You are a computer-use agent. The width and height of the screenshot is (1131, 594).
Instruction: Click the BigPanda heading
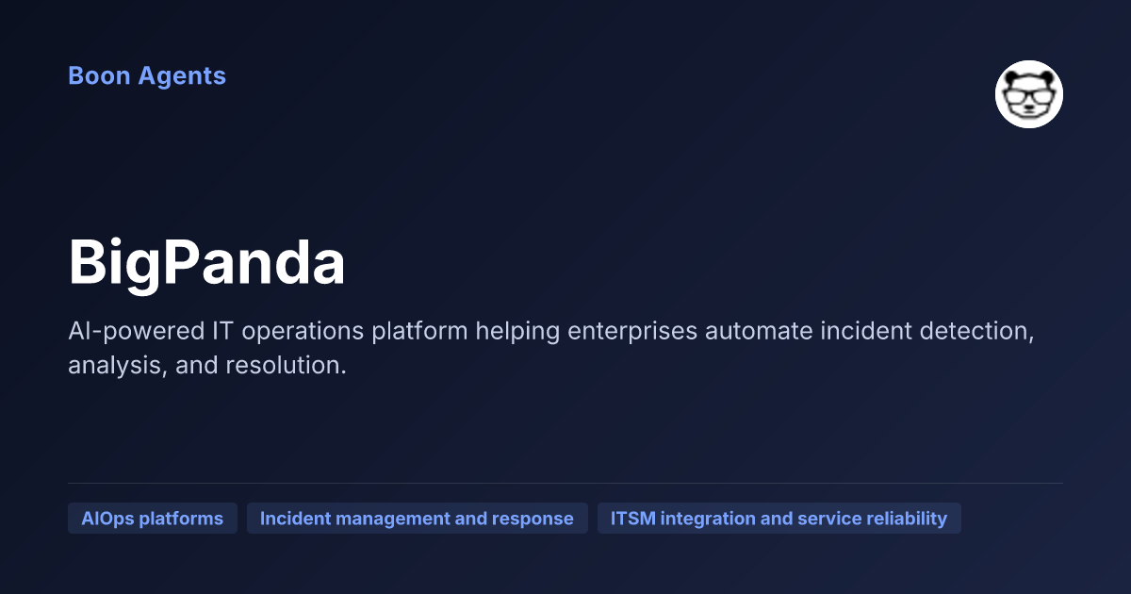coord(207,264)
